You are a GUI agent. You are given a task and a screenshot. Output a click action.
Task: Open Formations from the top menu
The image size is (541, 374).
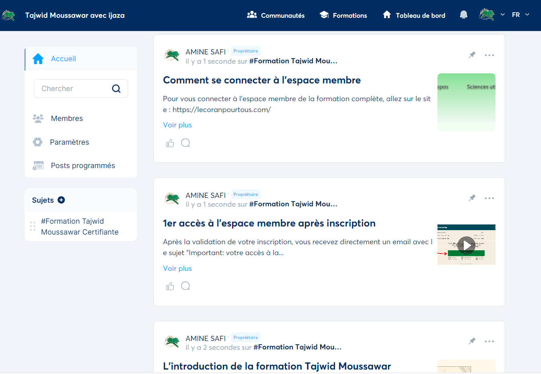(343, 15)
